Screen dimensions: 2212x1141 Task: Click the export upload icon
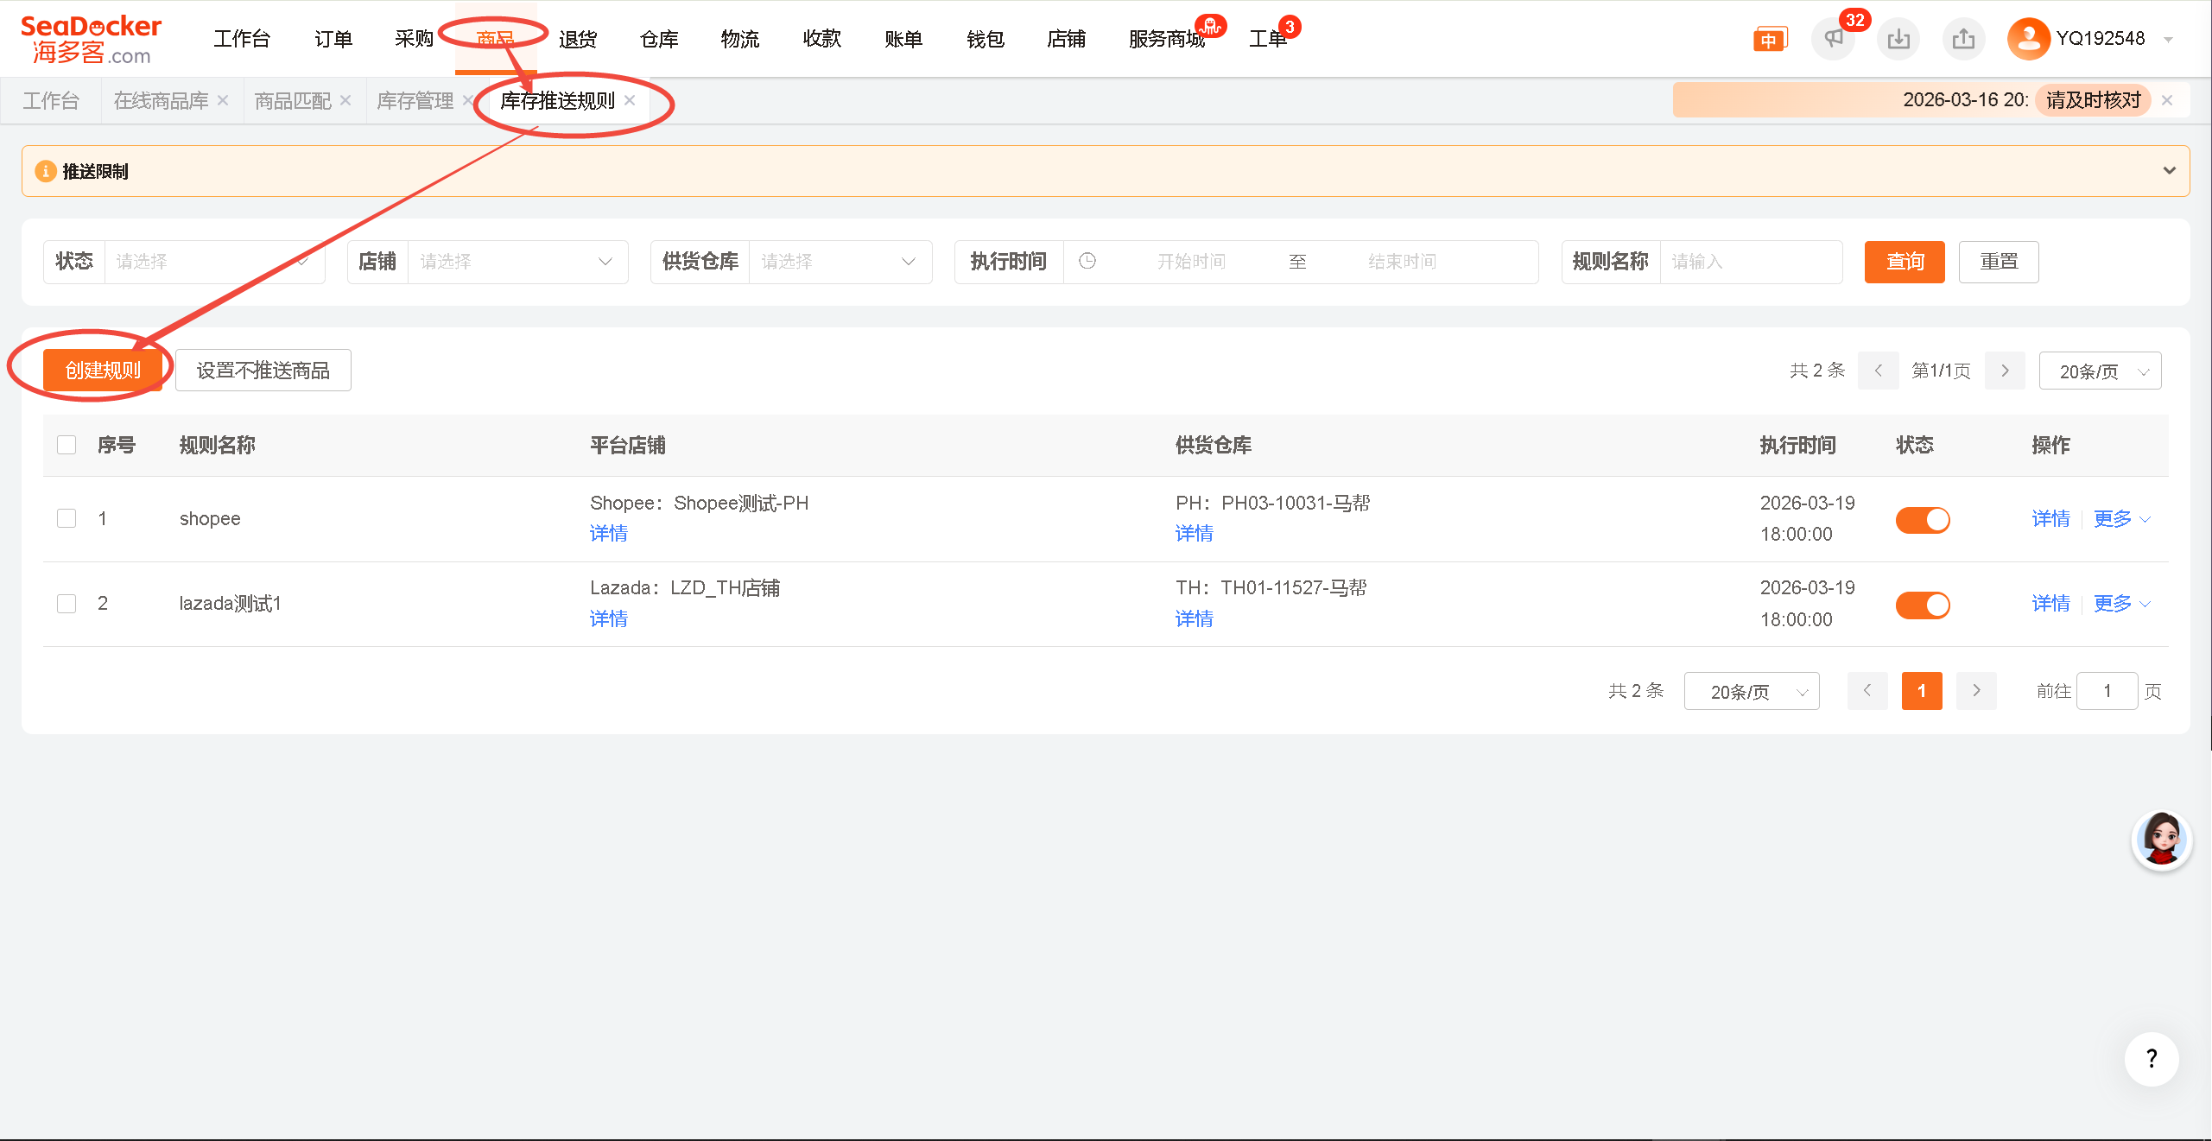1963,39
